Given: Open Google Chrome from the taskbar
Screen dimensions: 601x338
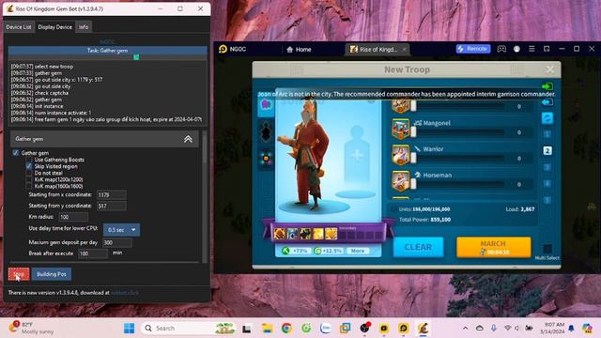Looking at the screenshot, I should (x=286, y=329).
